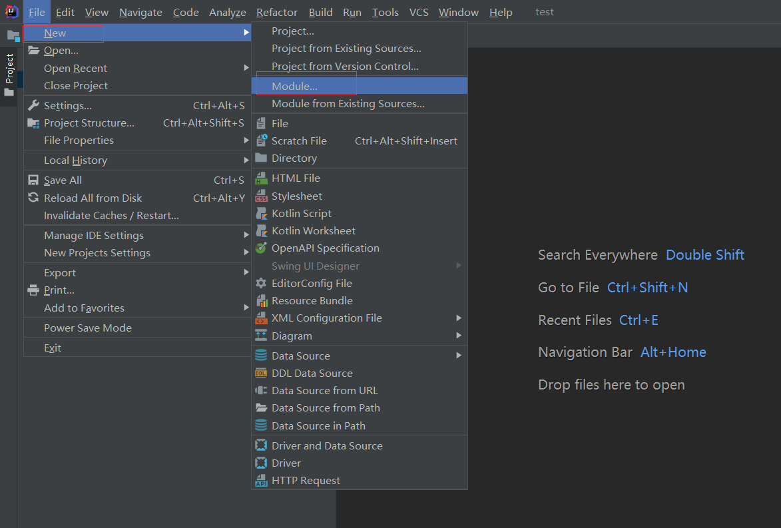Click the Data Source database icon
Screen dimensions: 781x528
[261, 356]
